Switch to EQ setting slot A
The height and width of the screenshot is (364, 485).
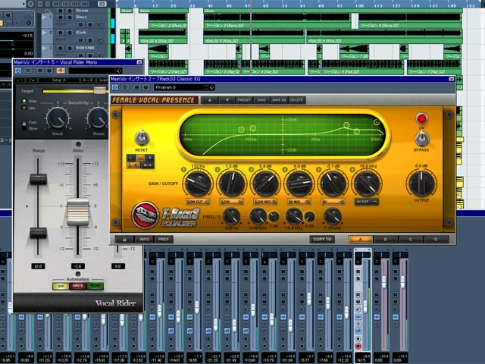361,240
